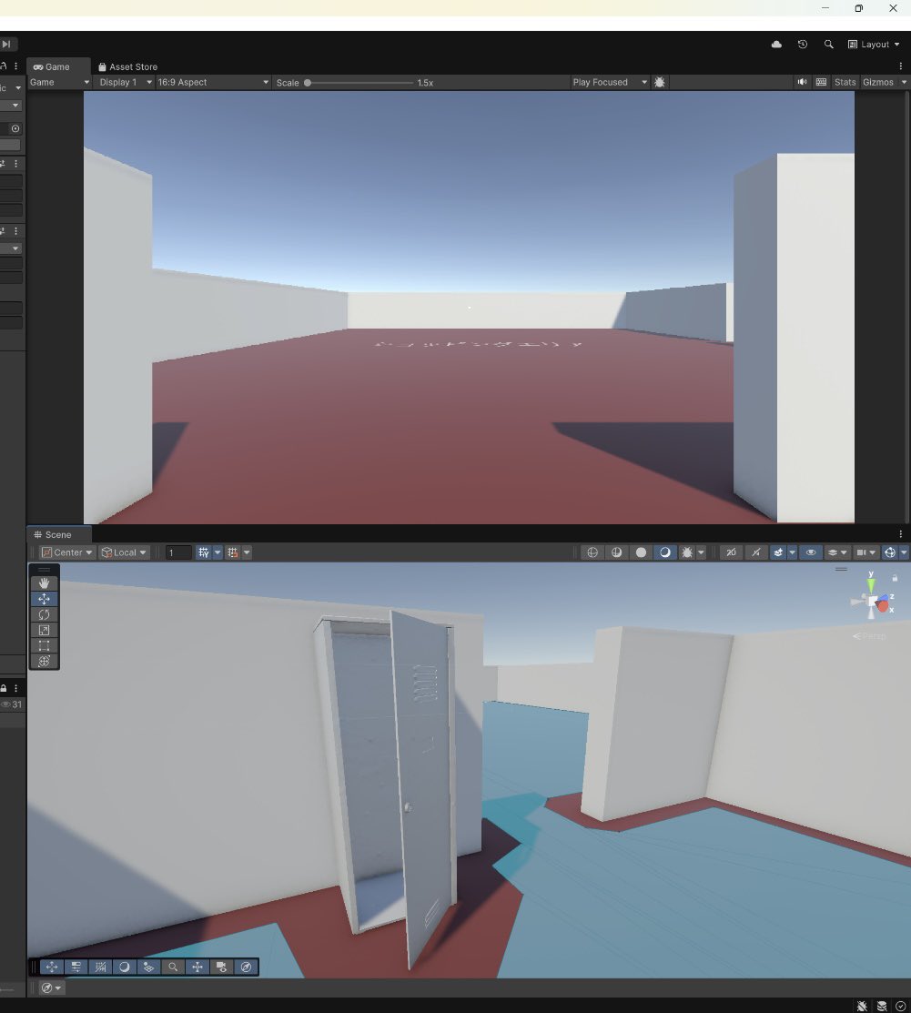Open the Layout dropdown
The image size is (911, 1013).
tap(875, 44)
